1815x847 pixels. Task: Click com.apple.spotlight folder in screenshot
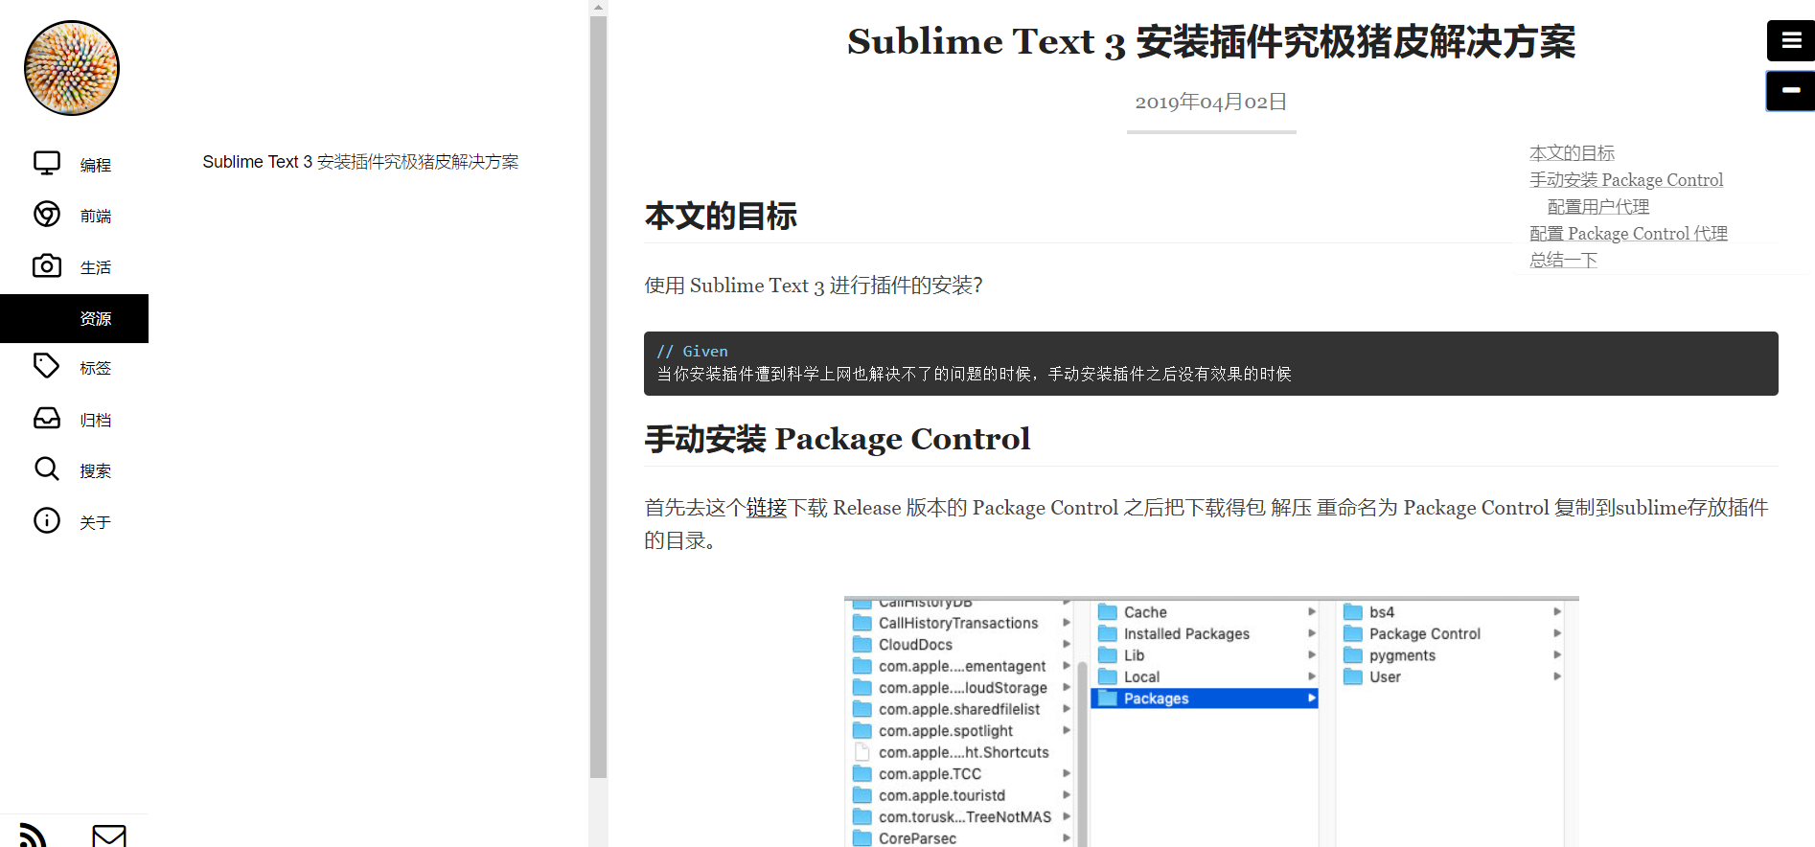tap(945, 731)
